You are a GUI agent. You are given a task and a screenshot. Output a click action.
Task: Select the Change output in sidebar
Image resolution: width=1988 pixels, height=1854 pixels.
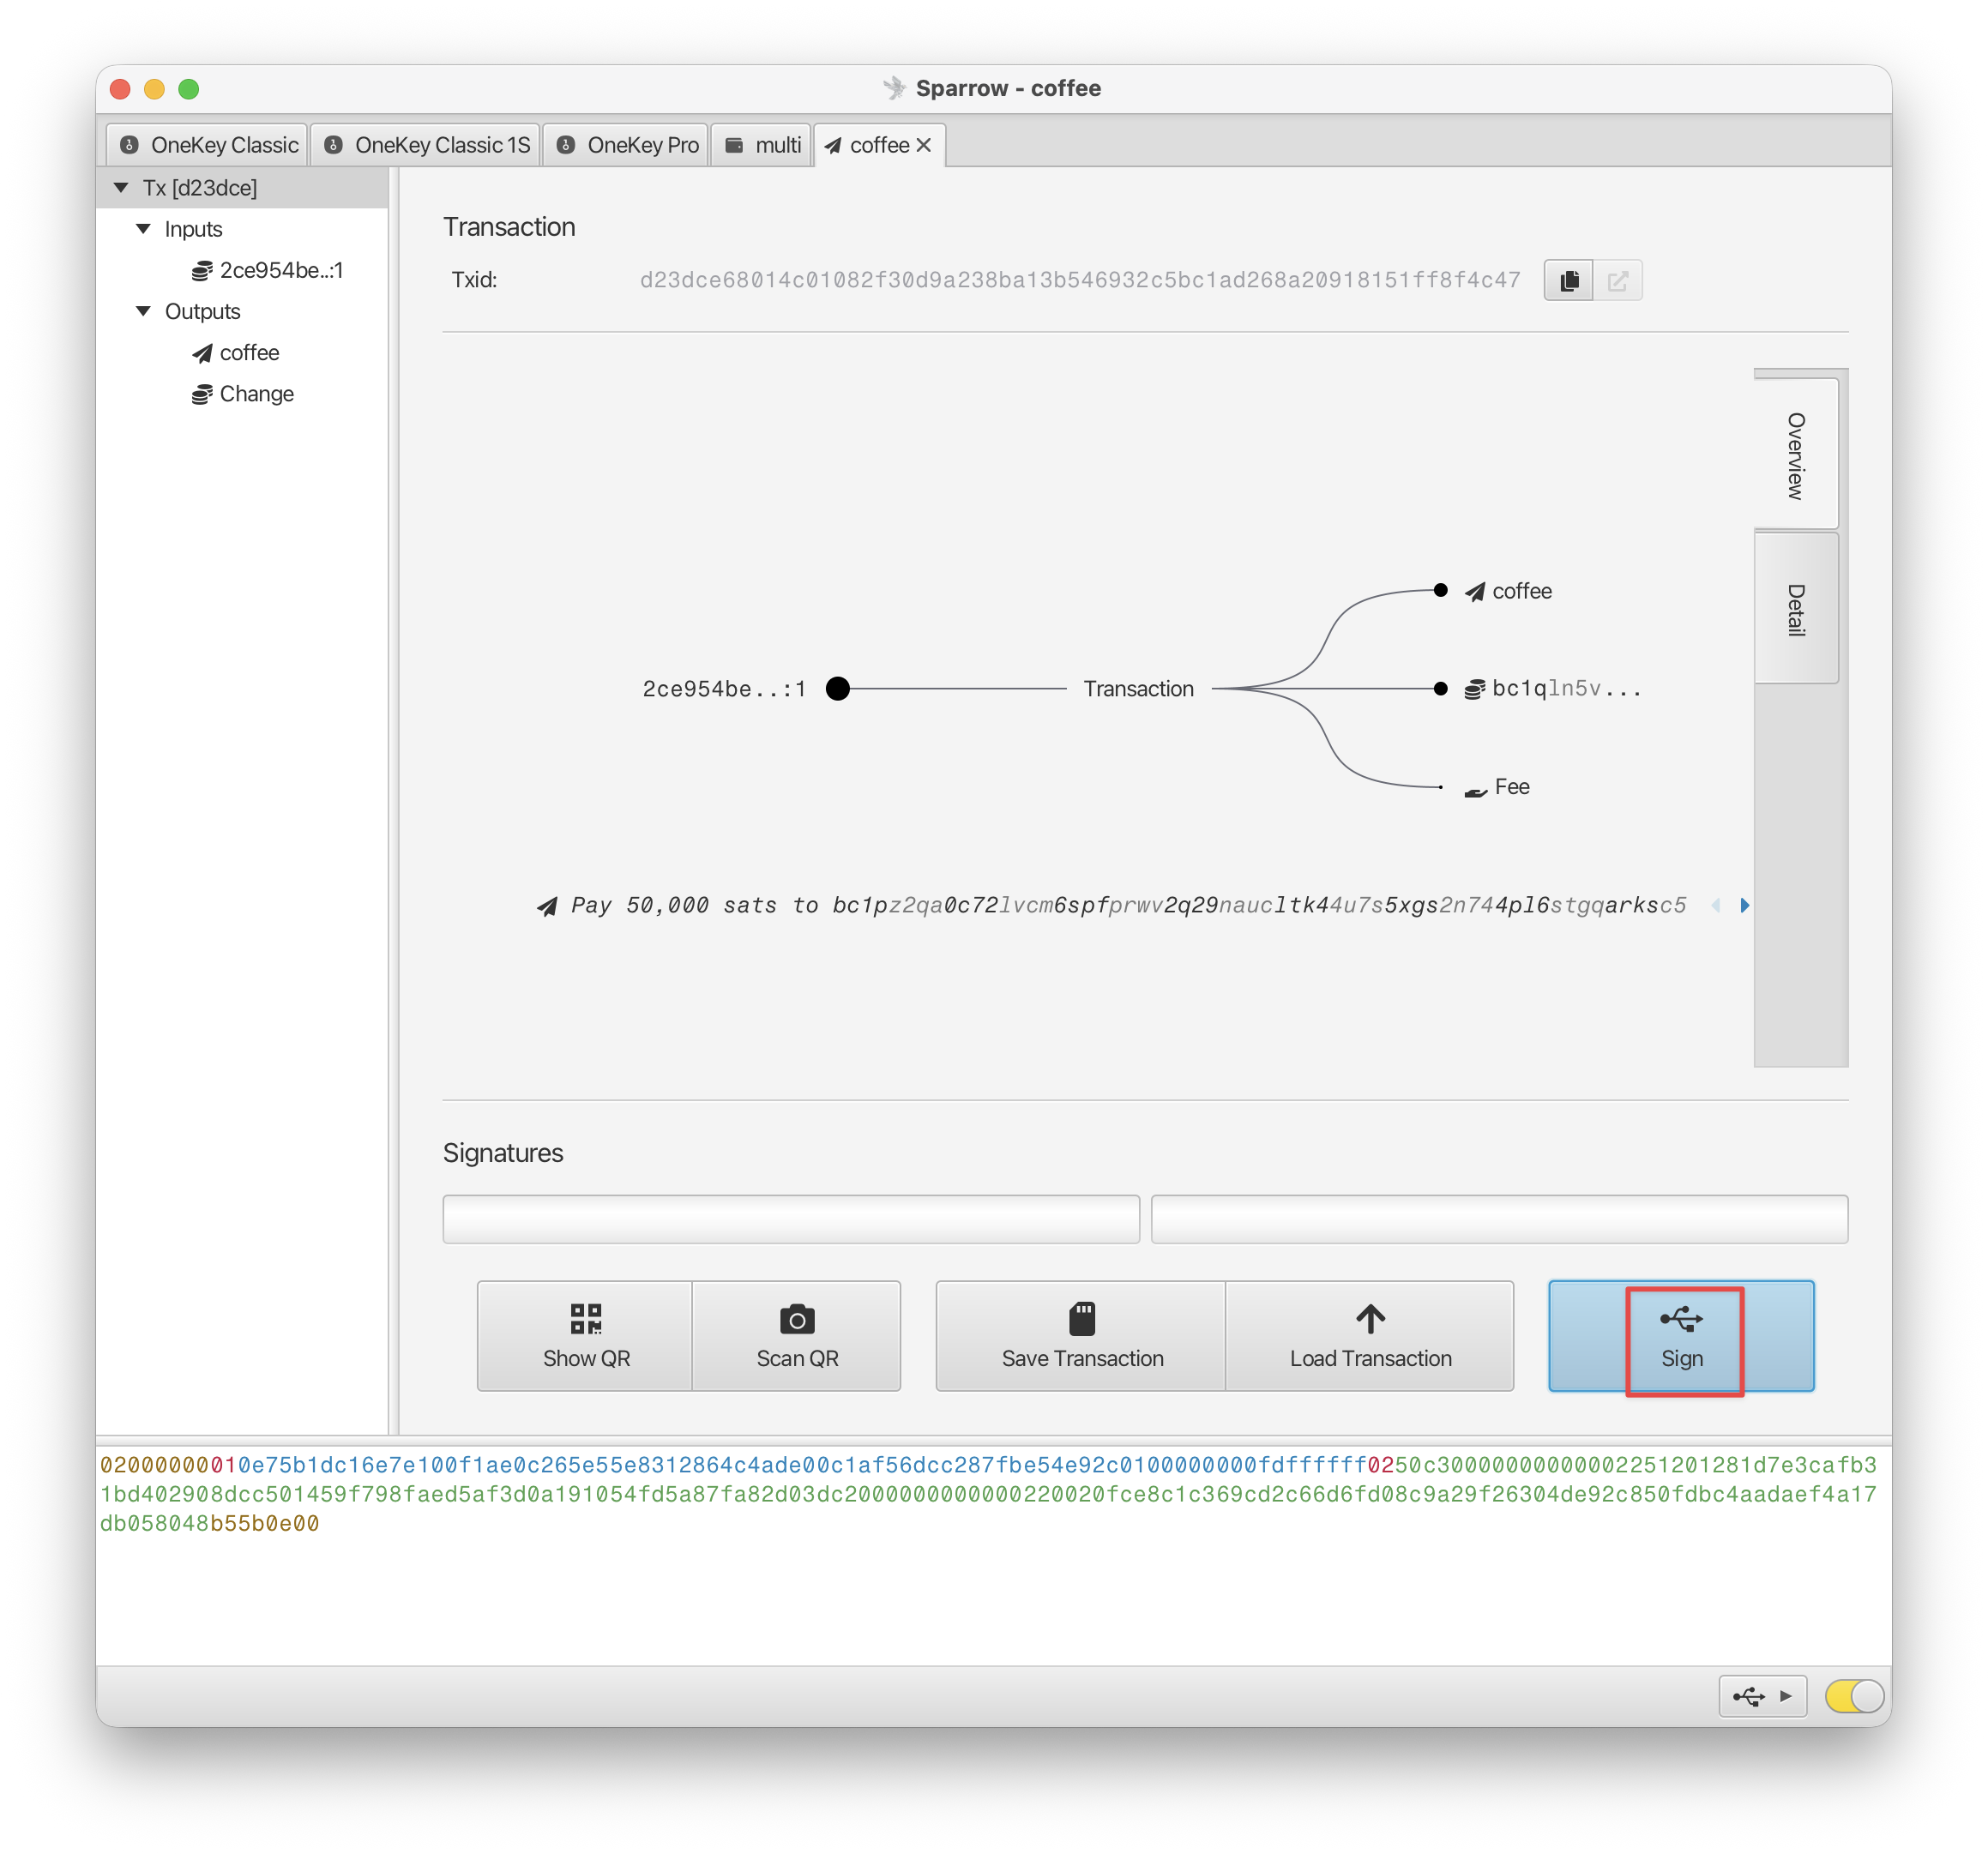243,394
